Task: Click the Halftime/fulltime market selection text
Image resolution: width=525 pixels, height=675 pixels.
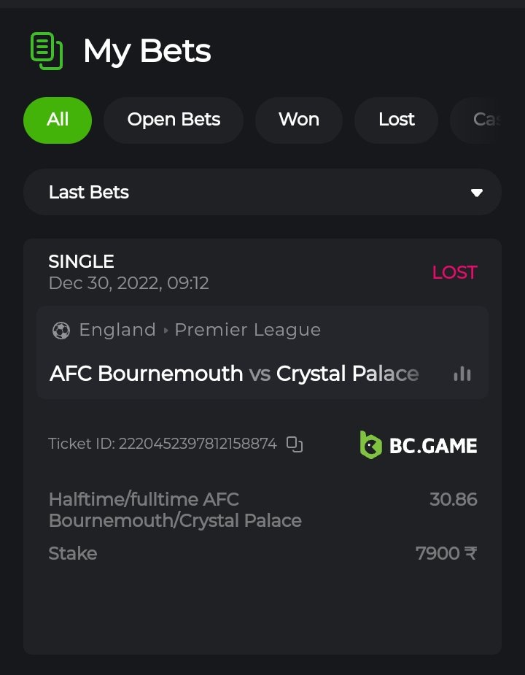Action: point(175,510)
